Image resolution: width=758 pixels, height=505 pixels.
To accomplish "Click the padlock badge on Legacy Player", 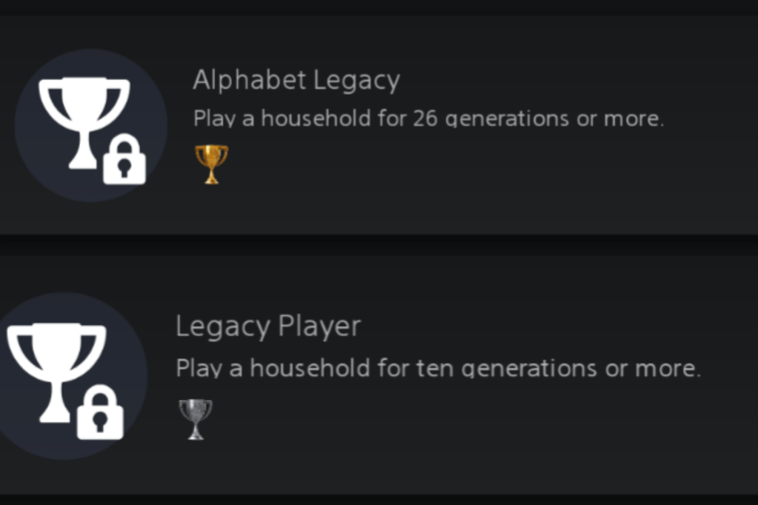I will point(100,413).
